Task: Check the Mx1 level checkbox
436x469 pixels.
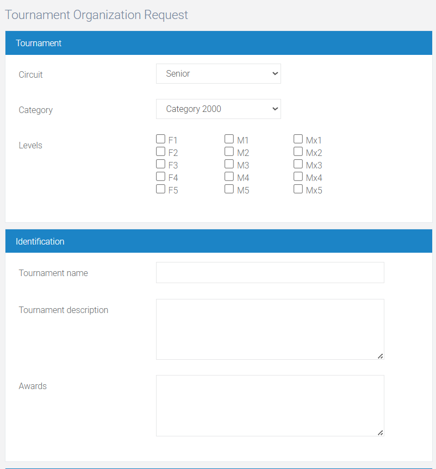Action: (x=298, y=139)
